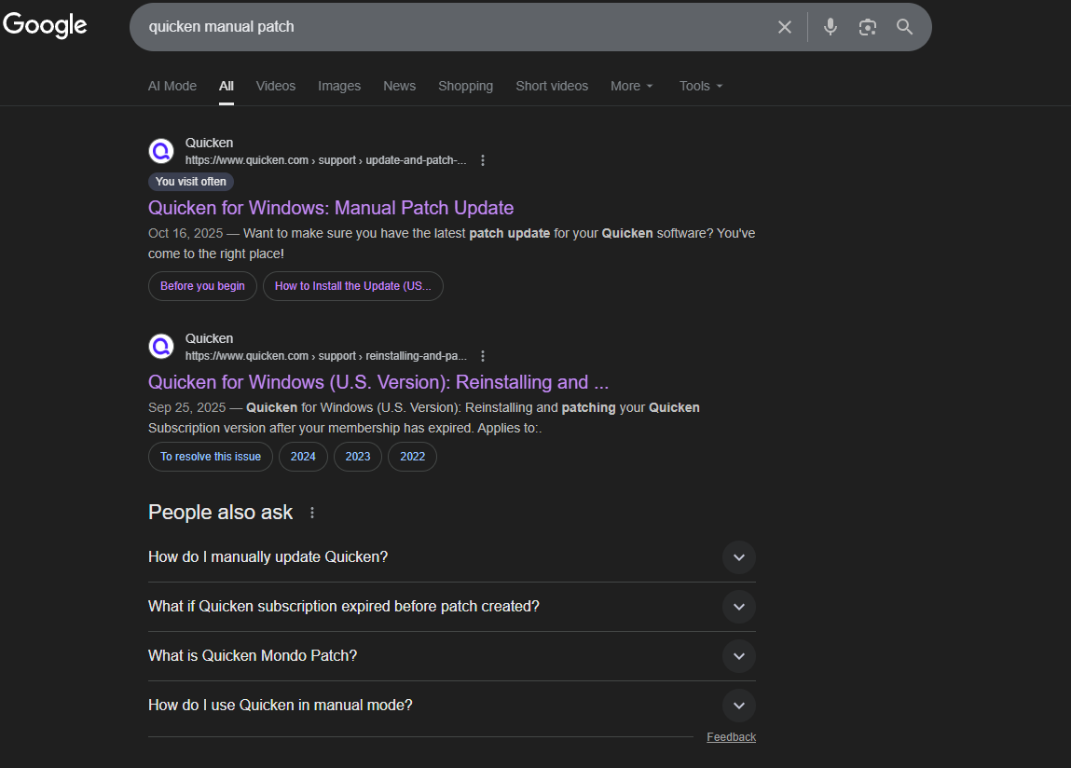1071x768 pixels.
Task: Switch to the Images tab
Action: [338, 86]
